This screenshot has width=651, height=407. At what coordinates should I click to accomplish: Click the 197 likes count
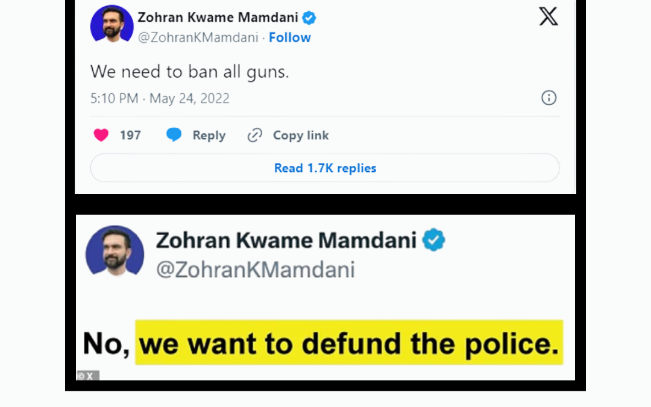pyautogui.click(x=130, y=136)
